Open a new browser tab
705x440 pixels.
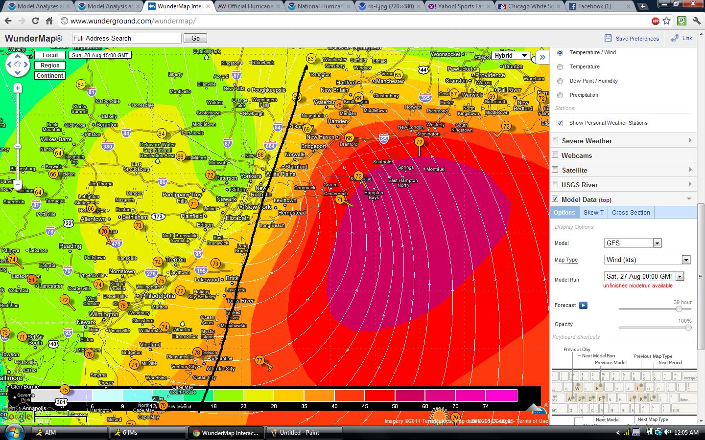643,6
